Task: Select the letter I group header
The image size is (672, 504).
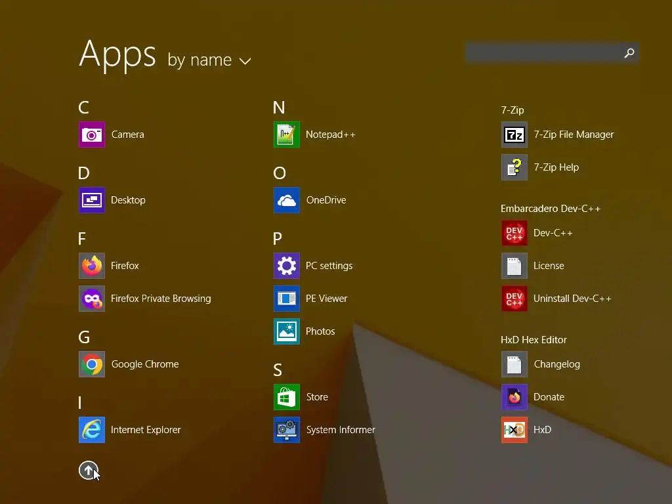Action: tap(79, 402)
